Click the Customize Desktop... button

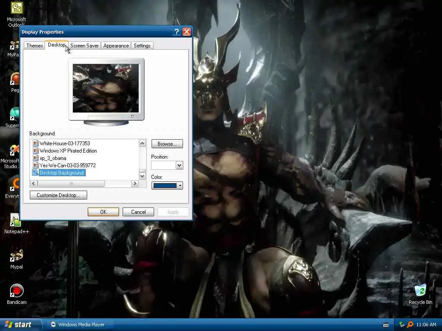tap(58, 195)
